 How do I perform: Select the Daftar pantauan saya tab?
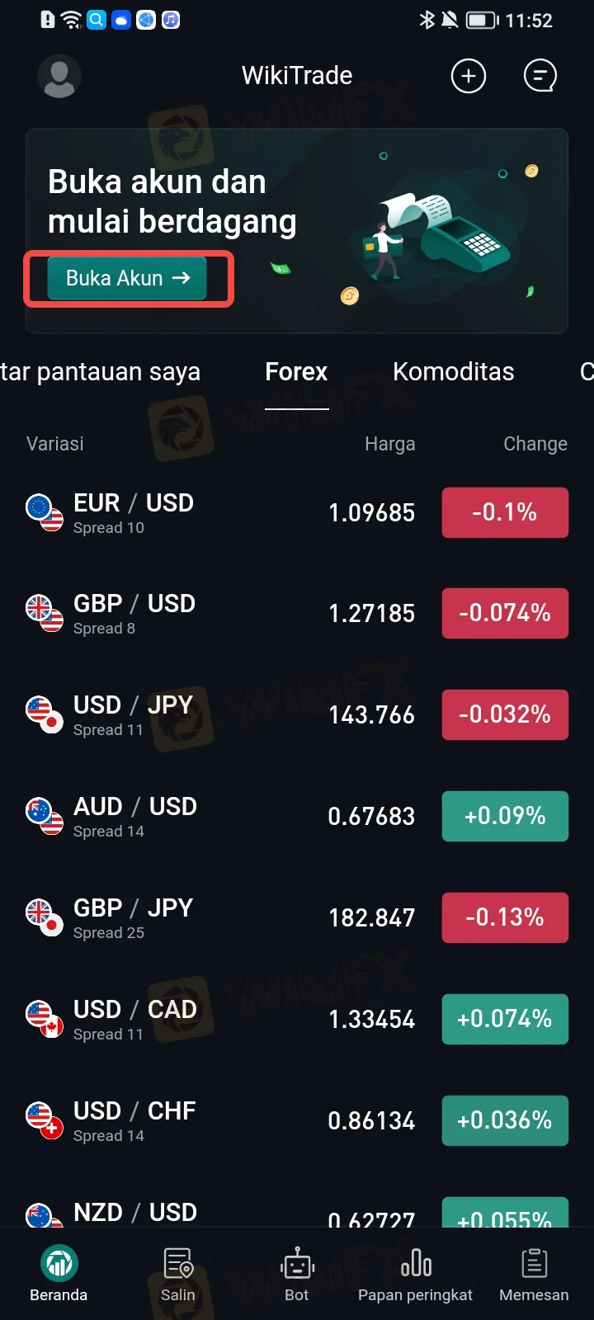pos(99,372)
